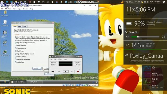
Task: Click the Memory usage graph widget
Action: (x=147, y=74)
